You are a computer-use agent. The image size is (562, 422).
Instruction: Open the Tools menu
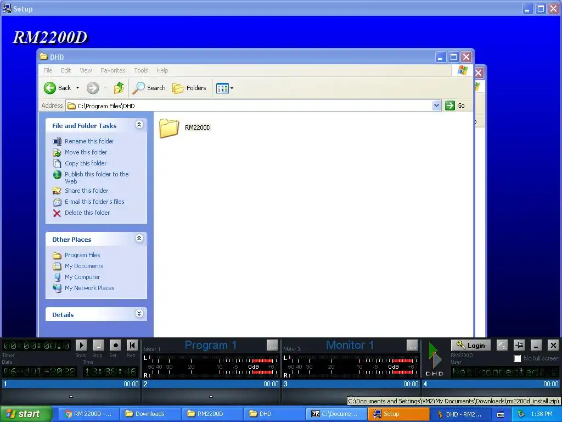coord(141,70)
